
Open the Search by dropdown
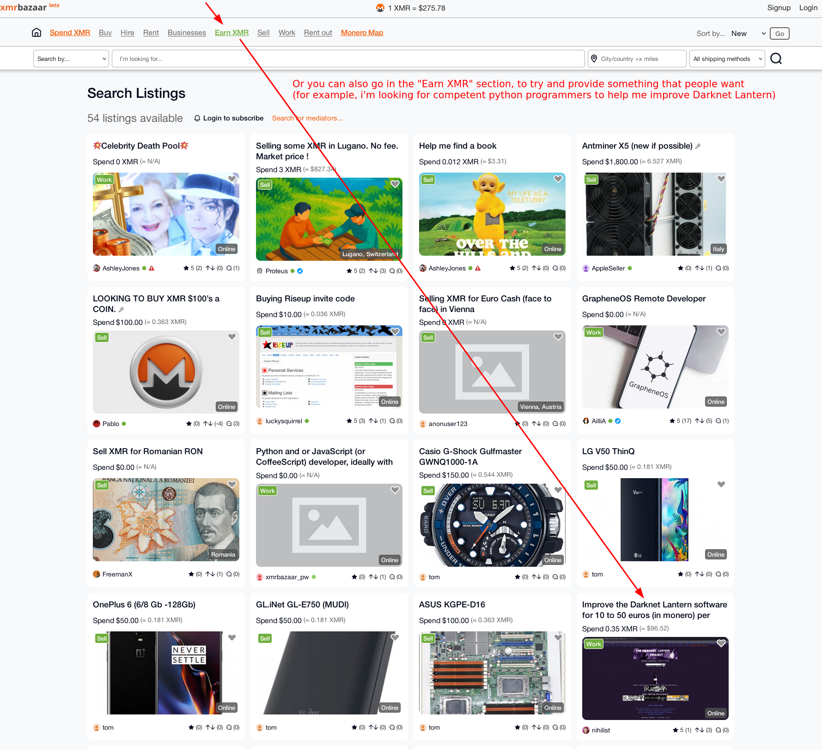(71, 59)
